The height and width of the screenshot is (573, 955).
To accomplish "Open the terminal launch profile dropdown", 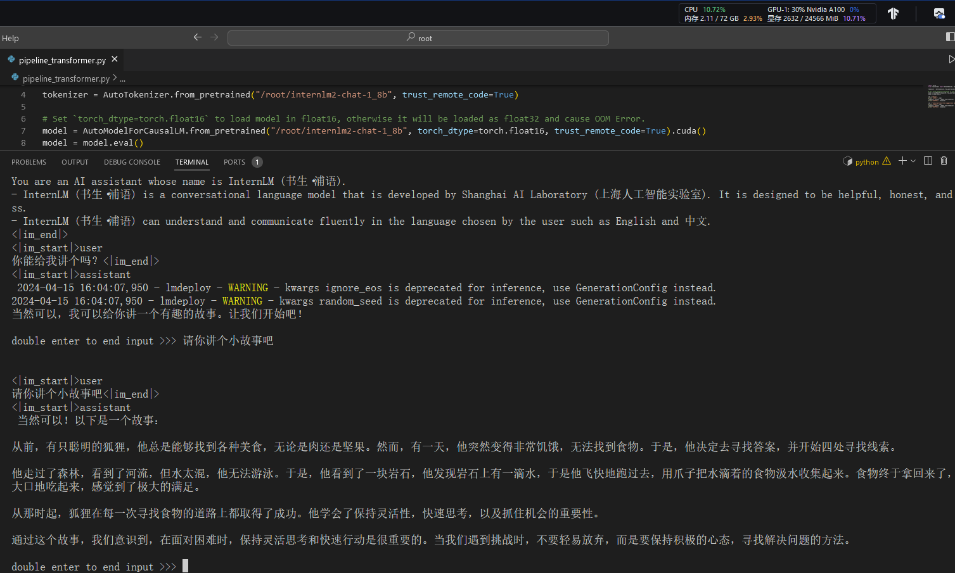I will pos(913,161).
